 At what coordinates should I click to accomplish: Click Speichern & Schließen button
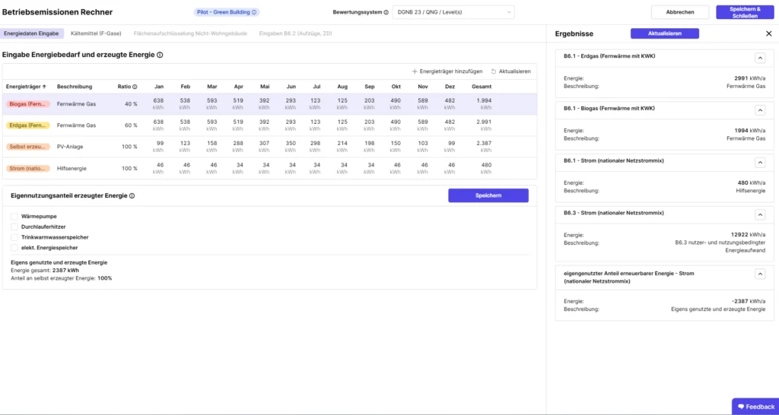745,12
